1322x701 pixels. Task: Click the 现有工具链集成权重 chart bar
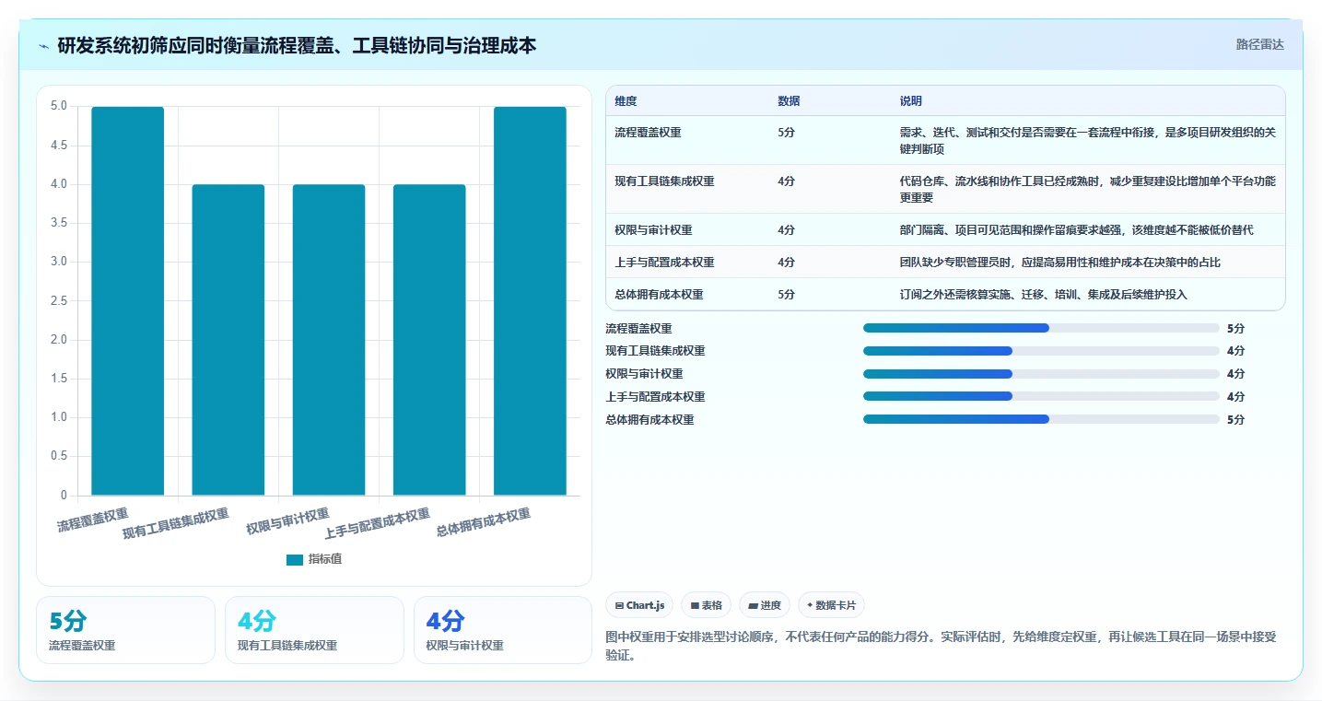pos(228,340)
